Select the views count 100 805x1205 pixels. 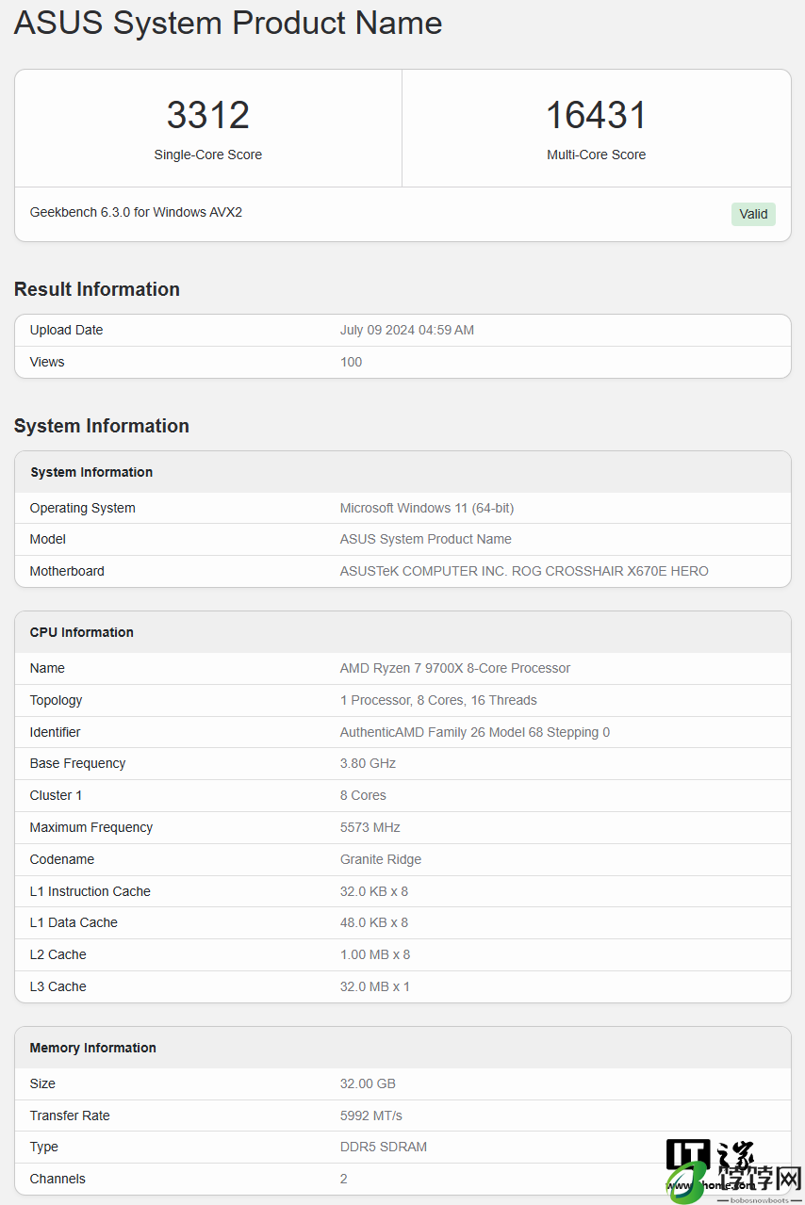[x=351, y=362]
